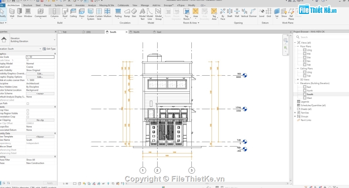Click grid bubble number 2

pos(157,170)
